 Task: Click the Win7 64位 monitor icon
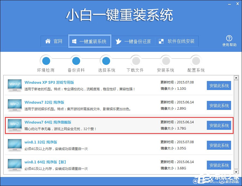[x=14, y=124]
